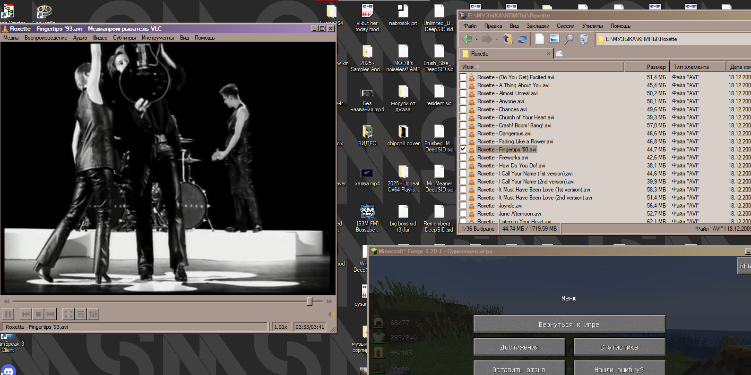Toggle VLC fullscreen mode
This screenshot has width=751, height=375.
click(69, 314)
